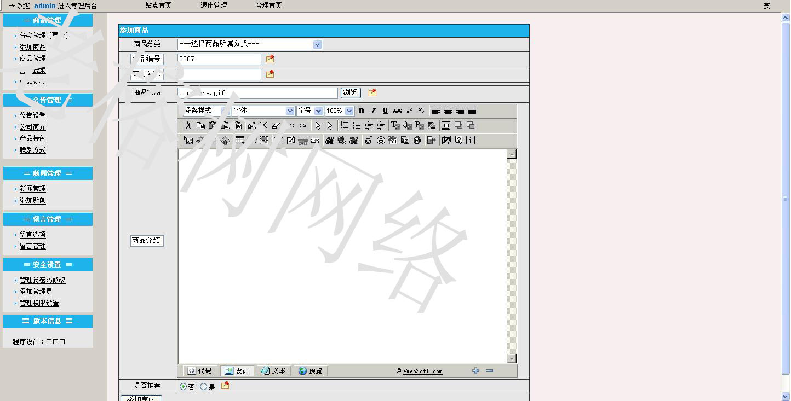Switch to 设计 design tab

point(237,371)
